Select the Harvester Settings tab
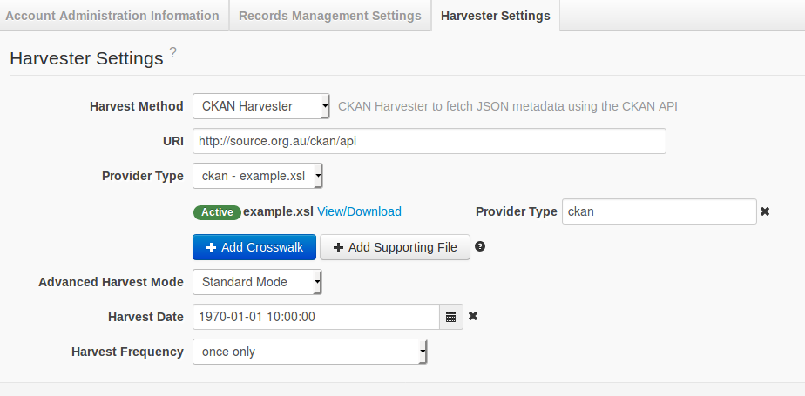Viewport: 805px width, 396px height. click(x=496, y=16)
